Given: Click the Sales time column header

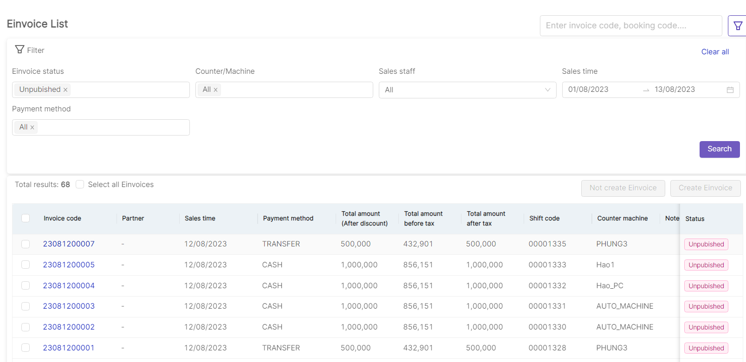Looking at the screenshot, I should coord(200,219).
